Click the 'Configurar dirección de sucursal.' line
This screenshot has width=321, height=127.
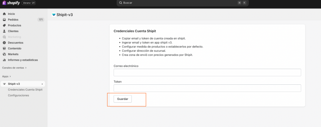(x=144, y=51)
